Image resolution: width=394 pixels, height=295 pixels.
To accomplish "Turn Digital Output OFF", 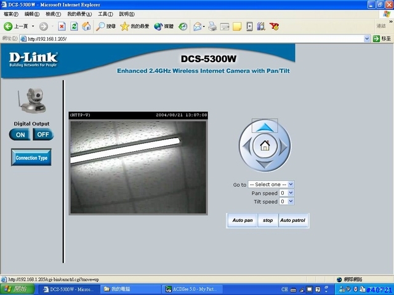I will 43,135.
